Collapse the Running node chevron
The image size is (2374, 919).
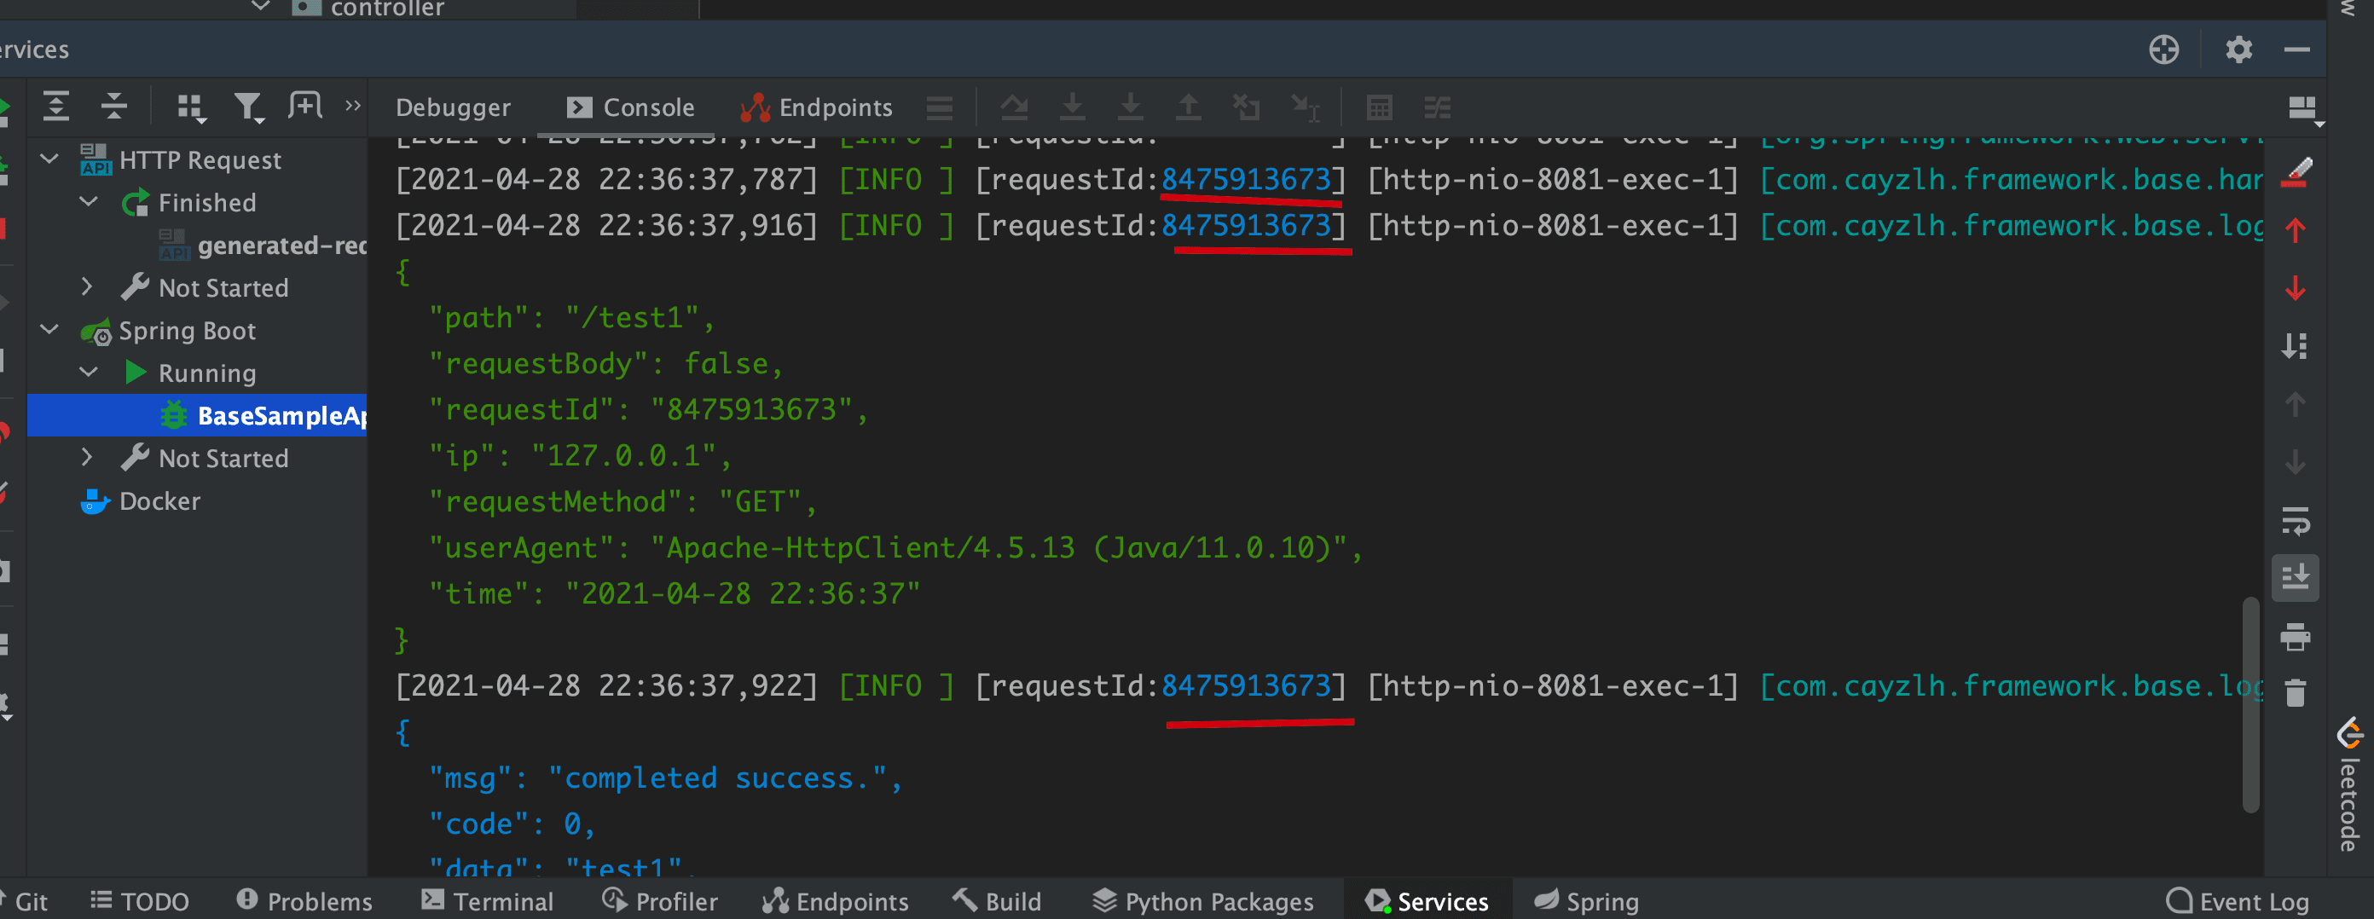click(x=89, y=372)
